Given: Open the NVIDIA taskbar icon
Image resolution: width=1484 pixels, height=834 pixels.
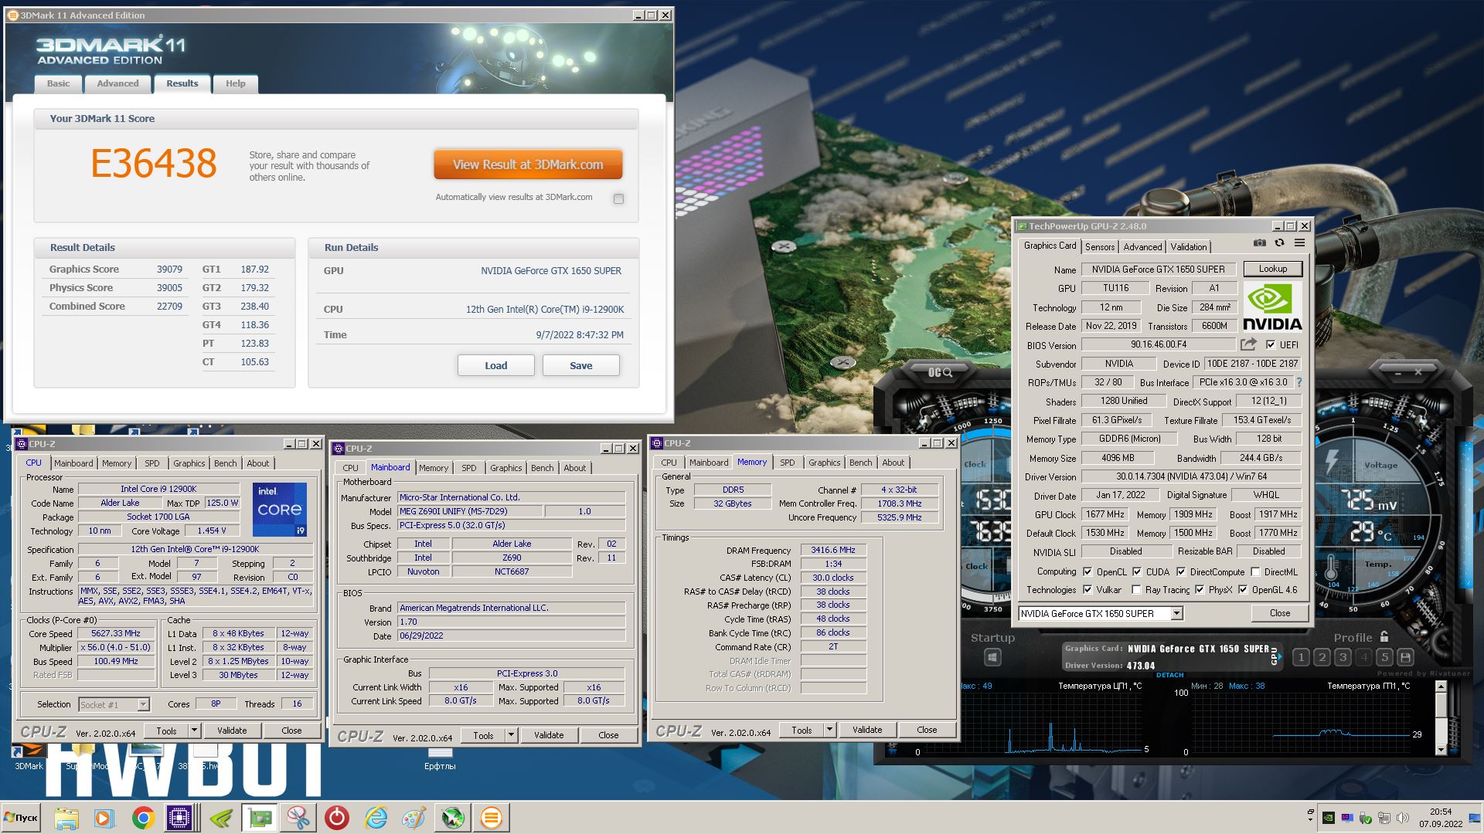Looking at the screenshot, I should pos(221,818).
